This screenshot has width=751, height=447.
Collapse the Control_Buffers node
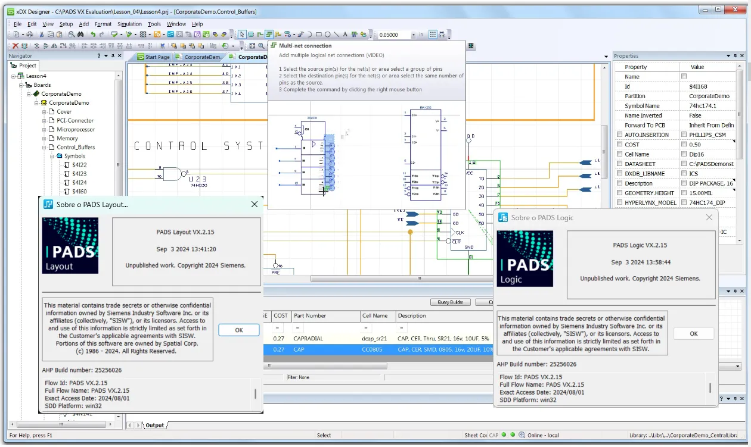click(44, 148)
